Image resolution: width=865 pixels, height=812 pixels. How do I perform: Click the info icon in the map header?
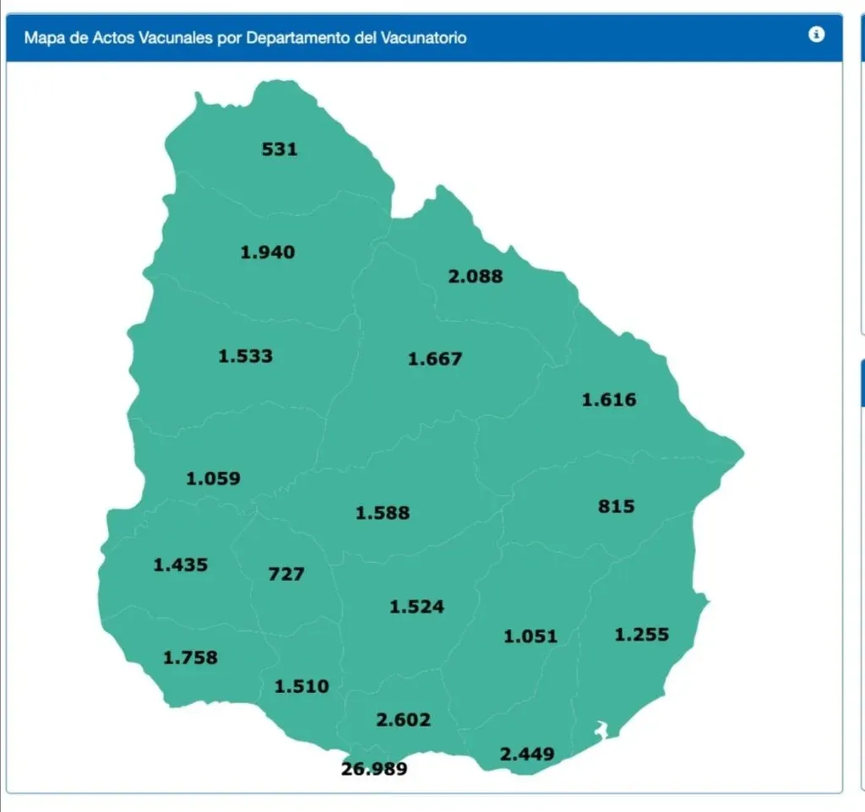click(x=816, y=35)
